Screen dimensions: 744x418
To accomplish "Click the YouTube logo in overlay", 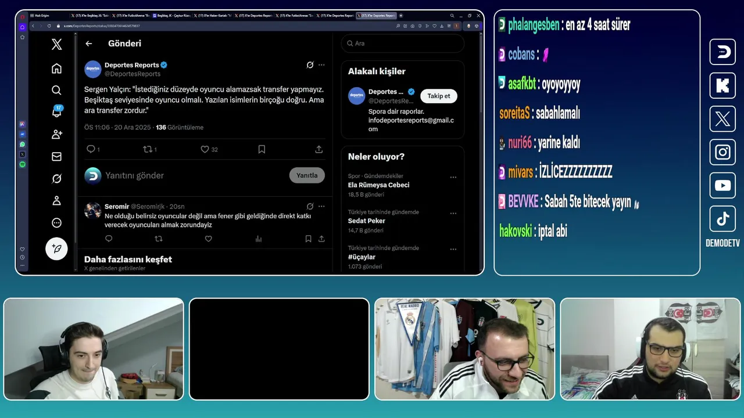I will point(722,186).
